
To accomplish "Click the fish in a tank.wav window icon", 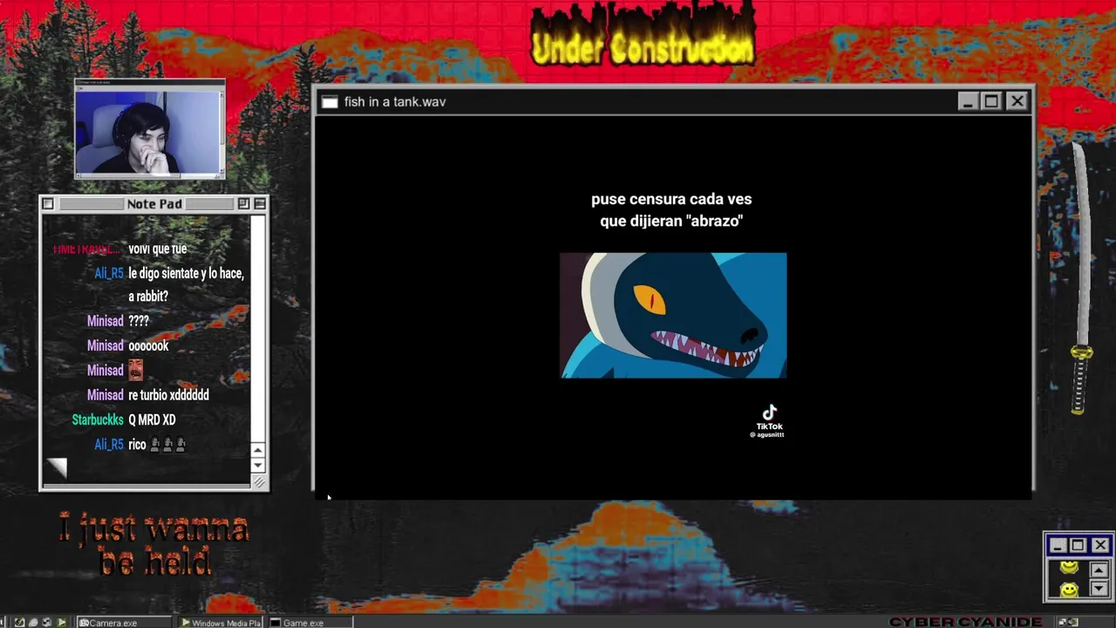I will click(330, 102).
